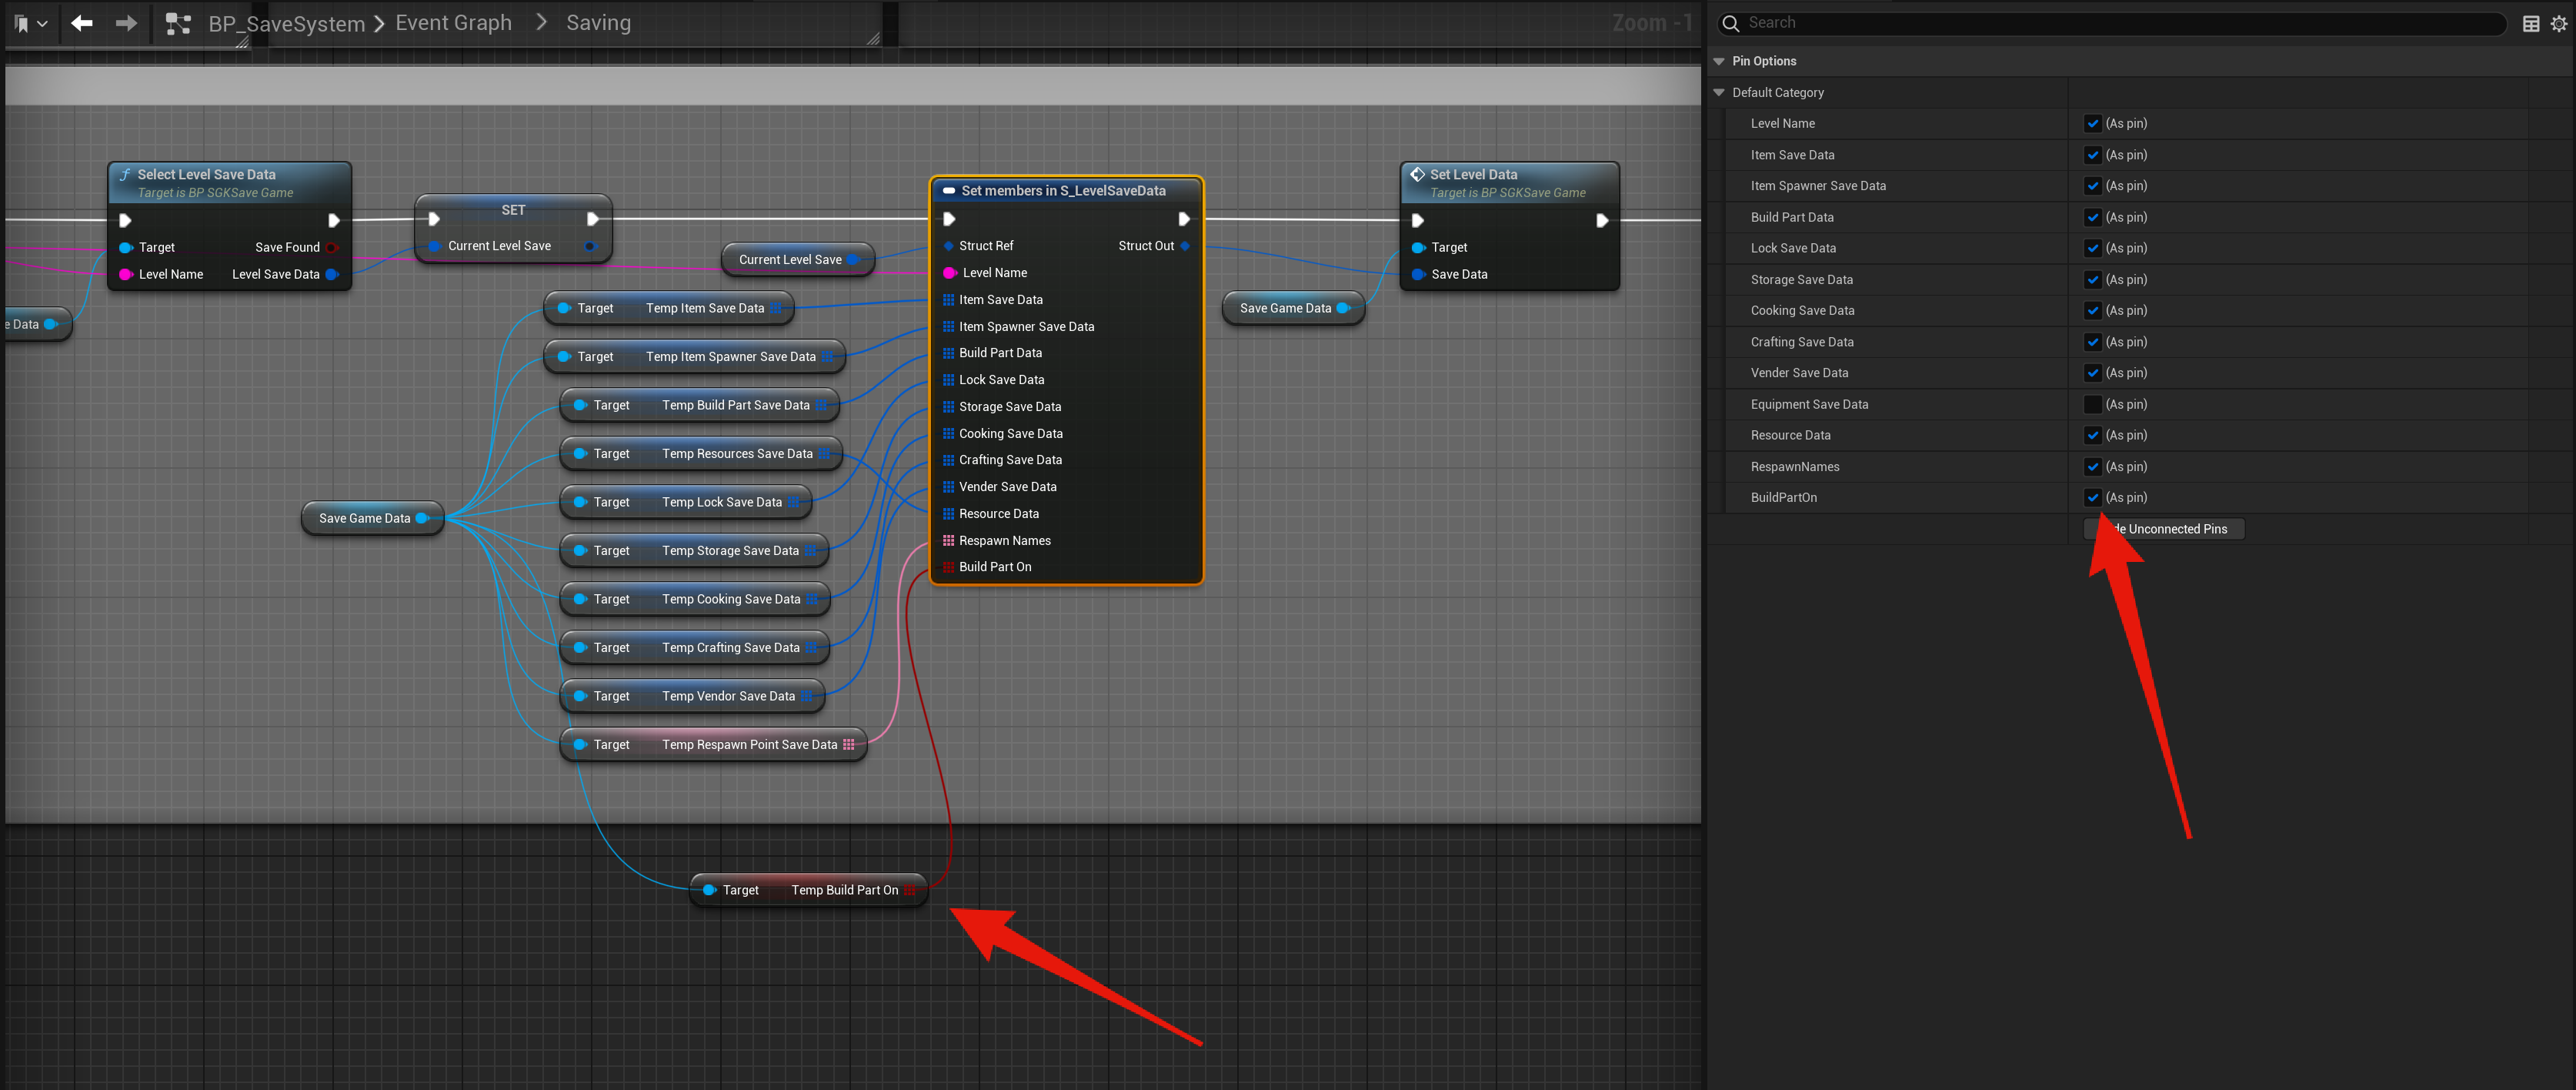Collapse the Default Category section
The width and height of the screenshot is (2576, 1090).
coord(1719,92)
